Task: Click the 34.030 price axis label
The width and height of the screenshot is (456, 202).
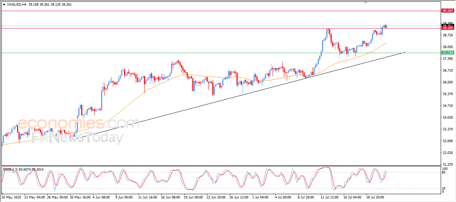Action: click(x=447, y=117)
